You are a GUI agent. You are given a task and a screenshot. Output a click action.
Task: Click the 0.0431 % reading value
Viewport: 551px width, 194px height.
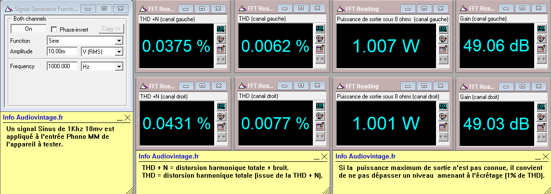pyautogui.click(x=176, y=123)
